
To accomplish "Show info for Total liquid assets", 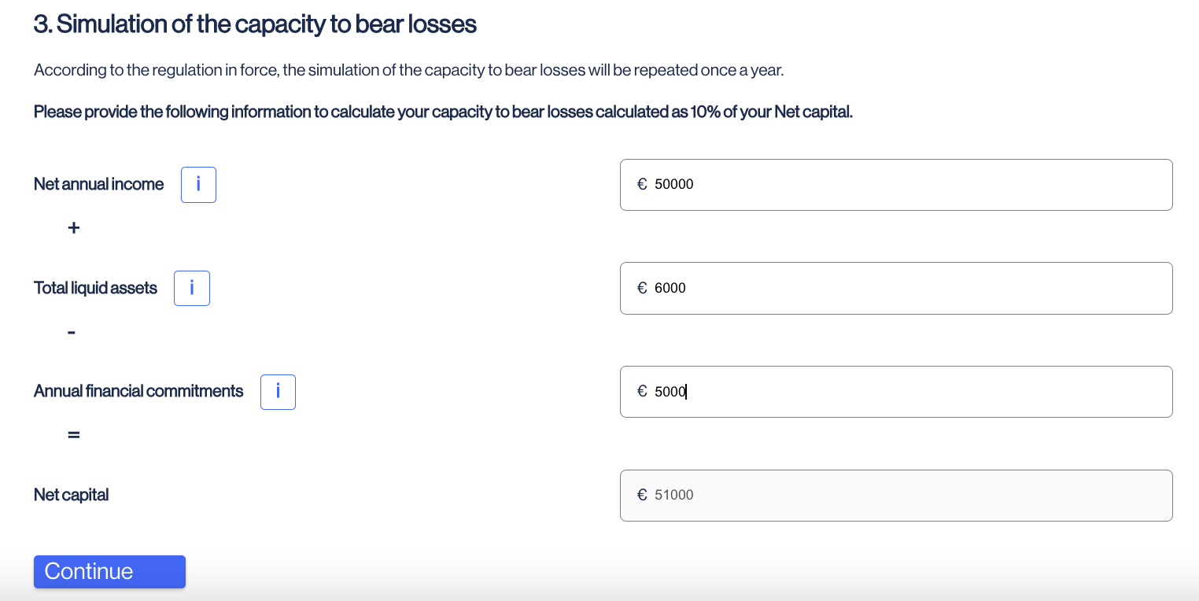I will coord(192,288).
